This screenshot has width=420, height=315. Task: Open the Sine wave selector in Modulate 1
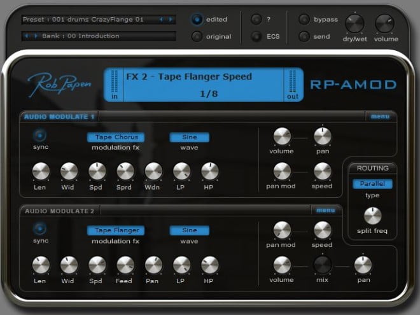coord(190,137)
